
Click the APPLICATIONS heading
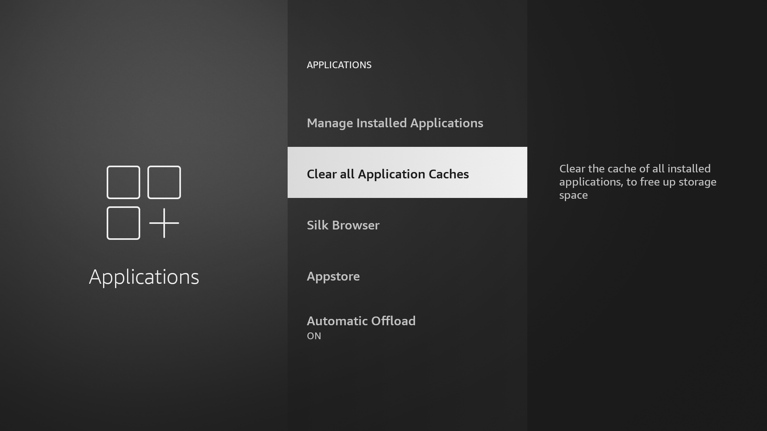[x=339, y=65]
